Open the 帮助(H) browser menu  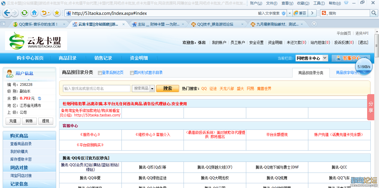click(335, 3)
